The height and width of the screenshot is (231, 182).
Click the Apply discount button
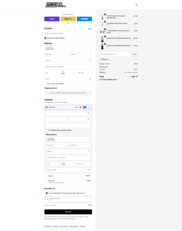coord(134,54)
